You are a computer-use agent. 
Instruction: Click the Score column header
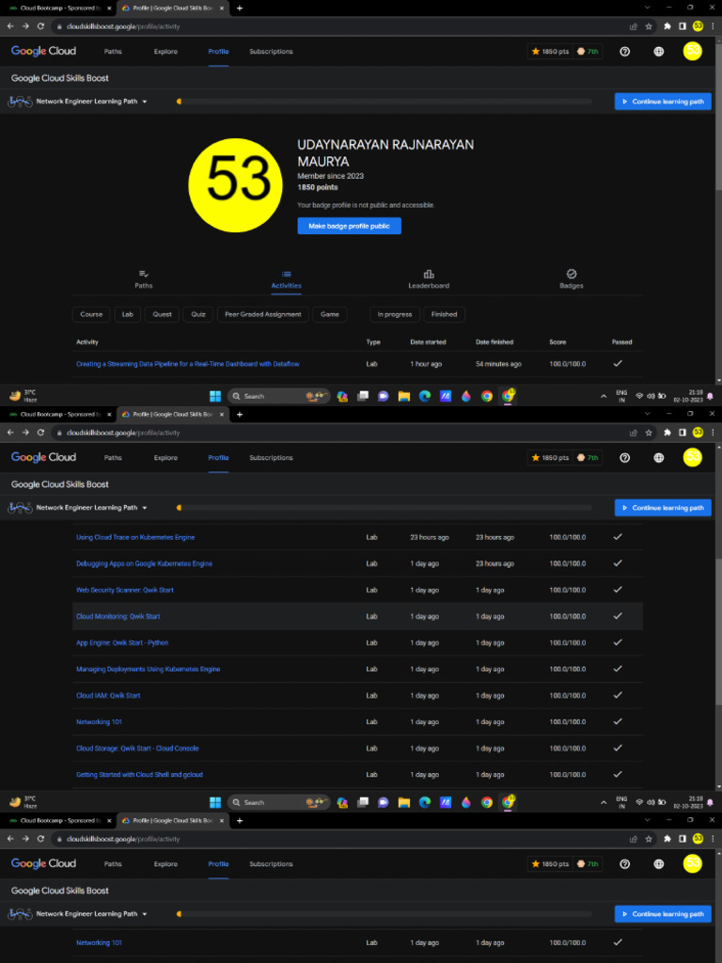point(559,342)
